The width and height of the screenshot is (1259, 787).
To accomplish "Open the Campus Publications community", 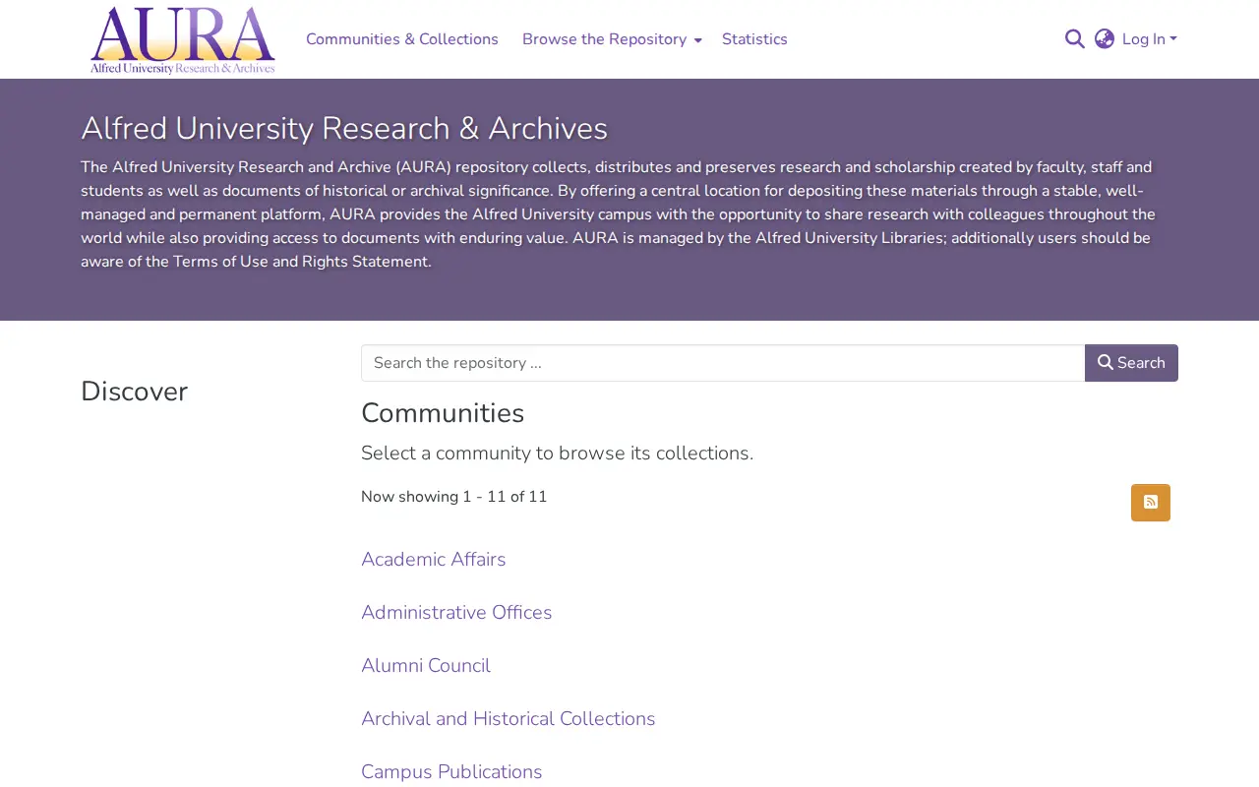I will pyautogui.click(x=451, y=771).
